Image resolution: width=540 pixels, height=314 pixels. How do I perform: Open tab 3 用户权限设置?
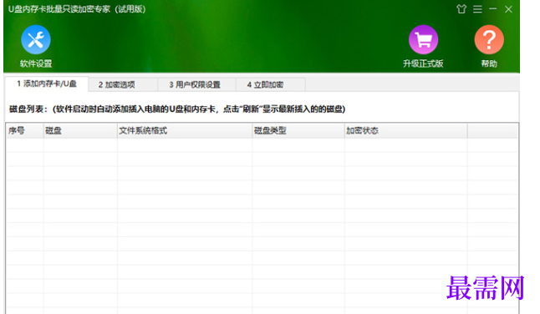coord(196,84)
